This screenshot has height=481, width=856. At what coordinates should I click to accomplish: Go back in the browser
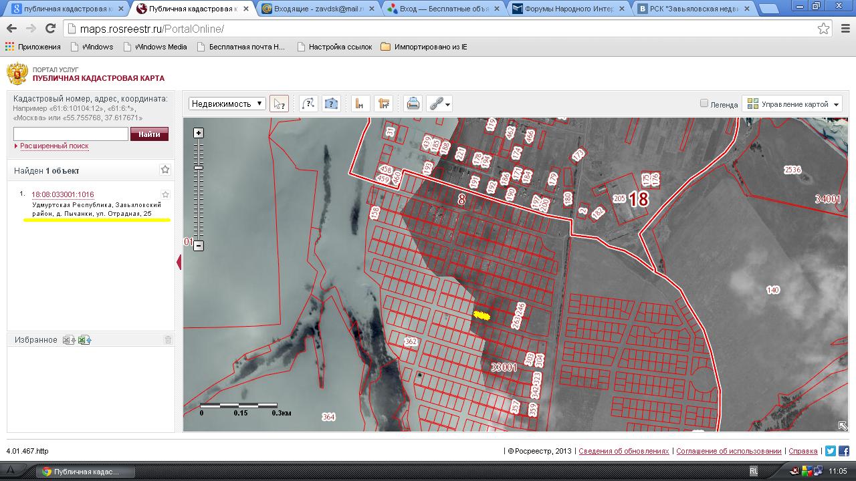[12, 29]
